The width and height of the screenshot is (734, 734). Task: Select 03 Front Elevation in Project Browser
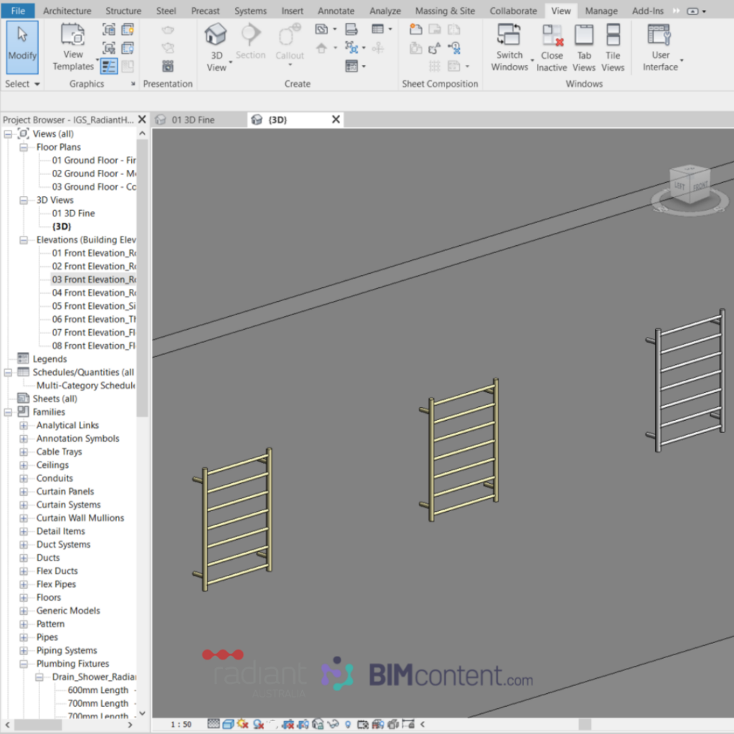(93, 280)
